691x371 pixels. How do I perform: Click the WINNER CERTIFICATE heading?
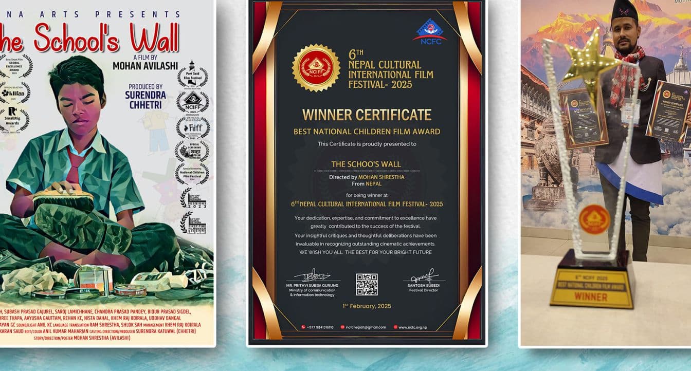coord(367,114)
